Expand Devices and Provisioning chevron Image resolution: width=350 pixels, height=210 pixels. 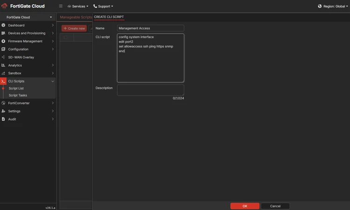53,33
